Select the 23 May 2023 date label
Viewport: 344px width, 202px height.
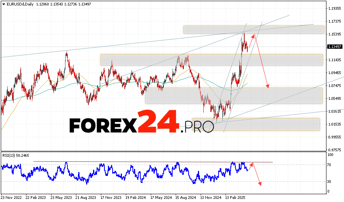click(x=61, y=198)
